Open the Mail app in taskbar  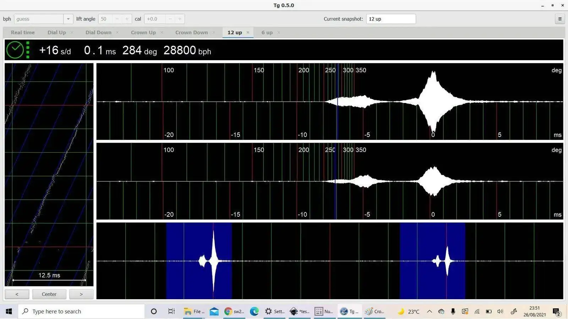click(214, 312)
